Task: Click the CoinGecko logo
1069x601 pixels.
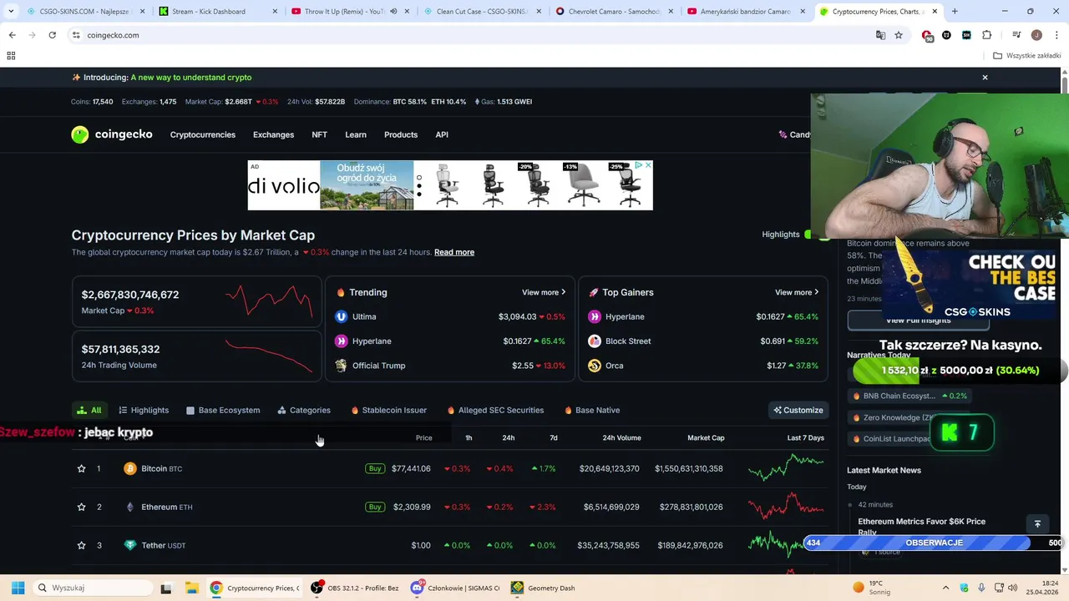Action: click(x=112, y=134)
